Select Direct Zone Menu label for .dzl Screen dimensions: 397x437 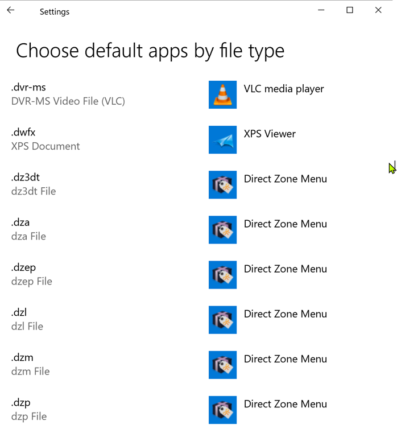pos(285,314)
